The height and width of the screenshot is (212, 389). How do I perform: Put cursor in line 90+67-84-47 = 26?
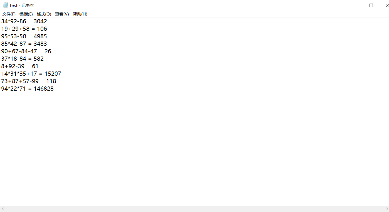click(26, 51)
